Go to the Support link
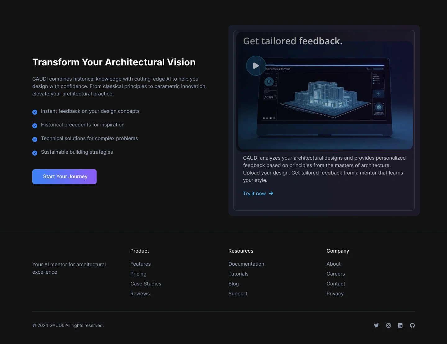This screenshot has width=447, height=344. tap(238, 294)
